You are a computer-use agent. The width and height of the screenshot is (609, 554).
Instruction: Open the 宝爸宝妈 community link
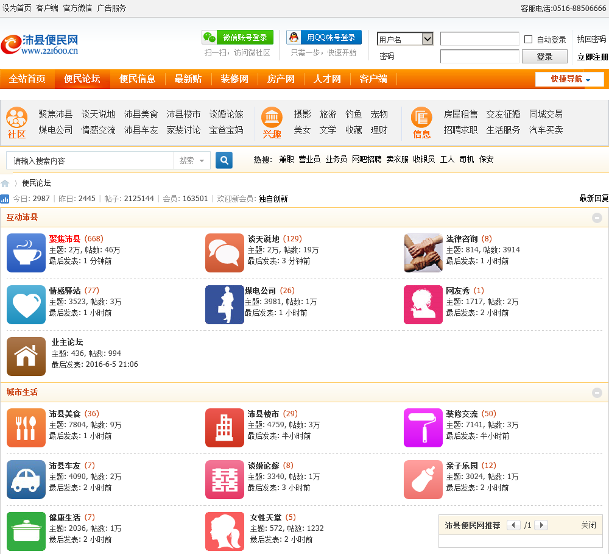[226, 130]
